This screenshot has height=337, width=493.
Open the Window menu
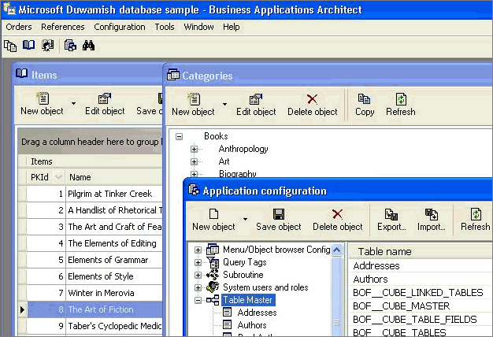click(x=198, y=27)
